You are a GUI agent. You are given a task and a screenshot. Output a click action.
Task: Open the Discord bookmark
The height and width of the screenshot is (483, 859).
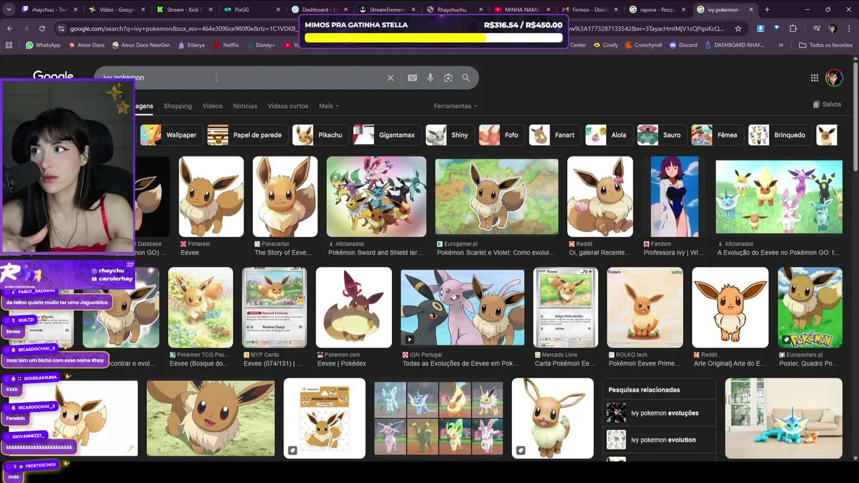[683, 45]
